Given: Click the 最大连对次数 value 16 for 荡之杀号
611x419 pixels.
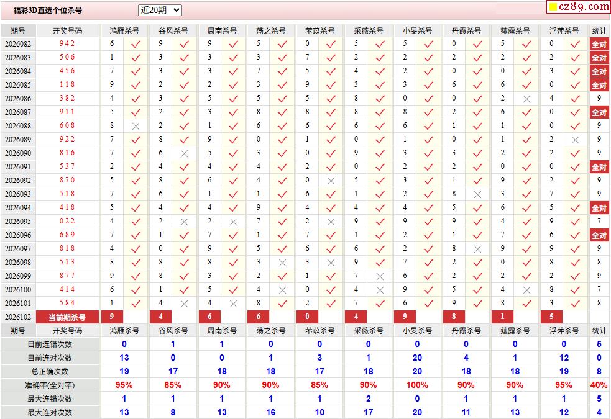Looking at the screenshot, I should point(270,412).
